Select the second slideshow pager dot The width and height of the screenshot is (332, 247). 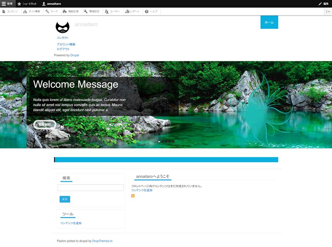click(163, 141)
